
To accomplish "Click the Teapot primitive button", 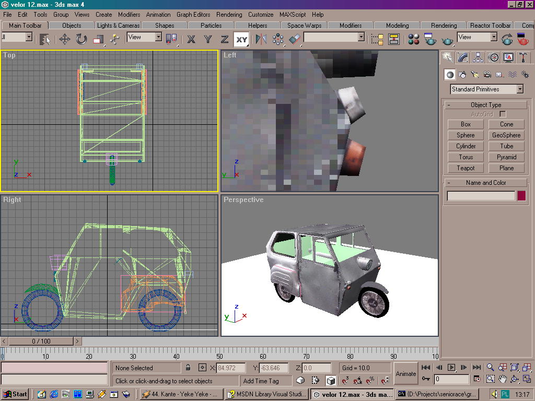I will point(466,168).
